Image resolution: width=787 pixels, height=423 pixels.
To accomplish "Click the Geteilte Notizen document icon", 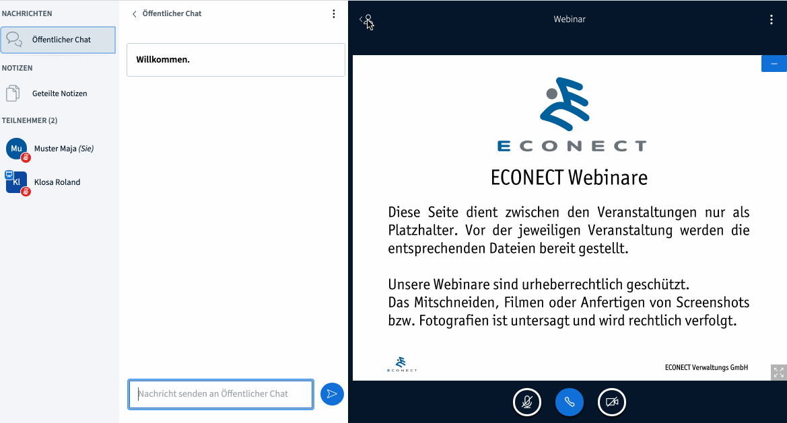I will (x=13, y=93).
